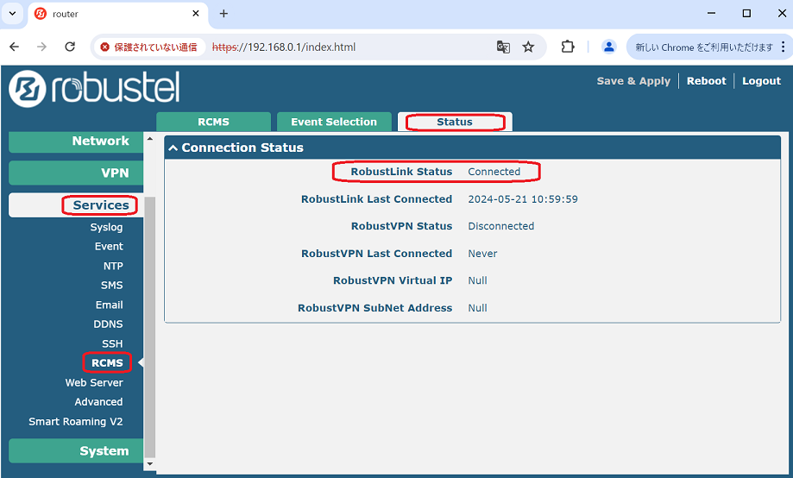Switch to the RCMS tab
Screen dimensions: 793x478
coord(213,122)
